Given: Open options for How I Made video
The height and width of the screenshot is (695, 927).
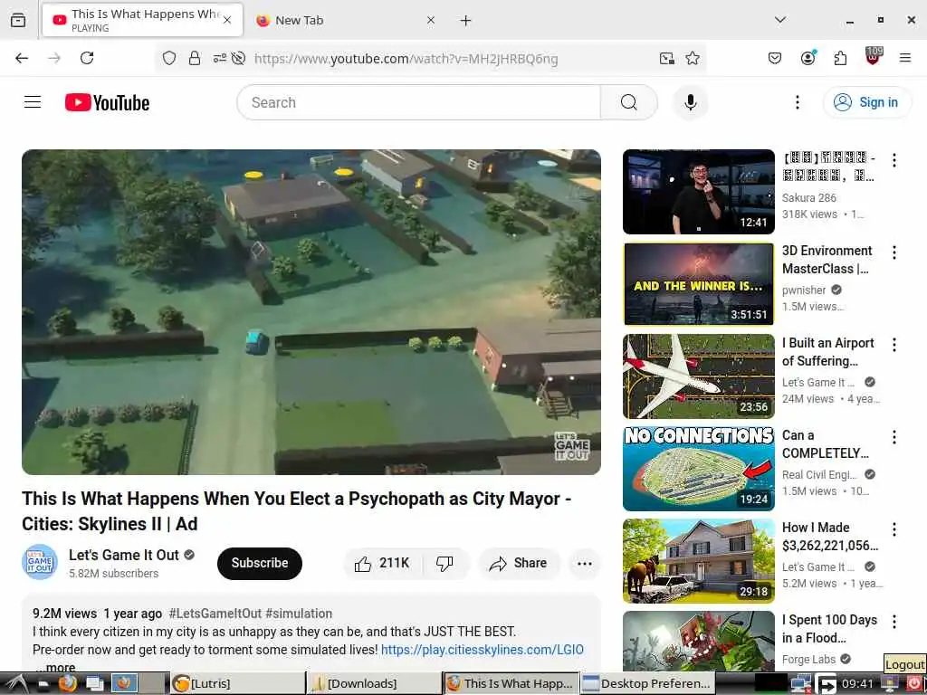Looking at the screenshot, I should pos(894,528).
